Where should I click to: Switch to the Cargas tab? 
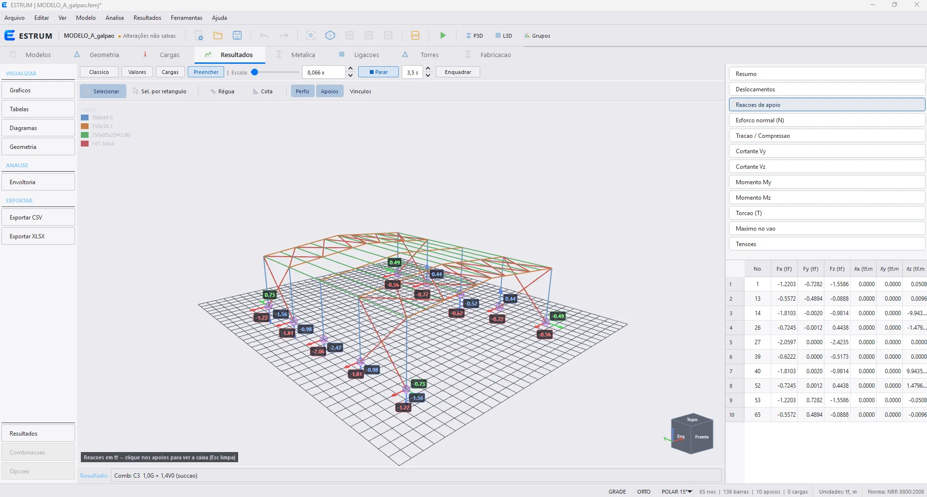pyautogui.click(x=162, y=55)
